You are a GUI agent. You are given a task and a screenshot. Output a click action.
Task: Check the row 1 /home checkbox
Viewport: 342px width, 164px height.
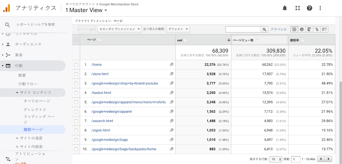pyautogui.click(x=76, y=65)
